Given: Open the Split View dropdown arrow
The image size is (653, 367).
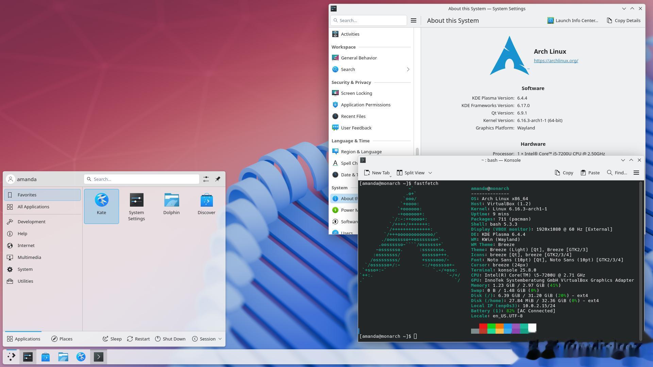Looking at the screenshot, I should [430, 173].
